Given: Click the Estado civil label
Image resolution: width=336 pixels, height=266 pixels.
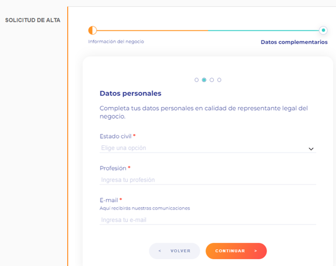Looking at the screenshot, I should (115, 136).
